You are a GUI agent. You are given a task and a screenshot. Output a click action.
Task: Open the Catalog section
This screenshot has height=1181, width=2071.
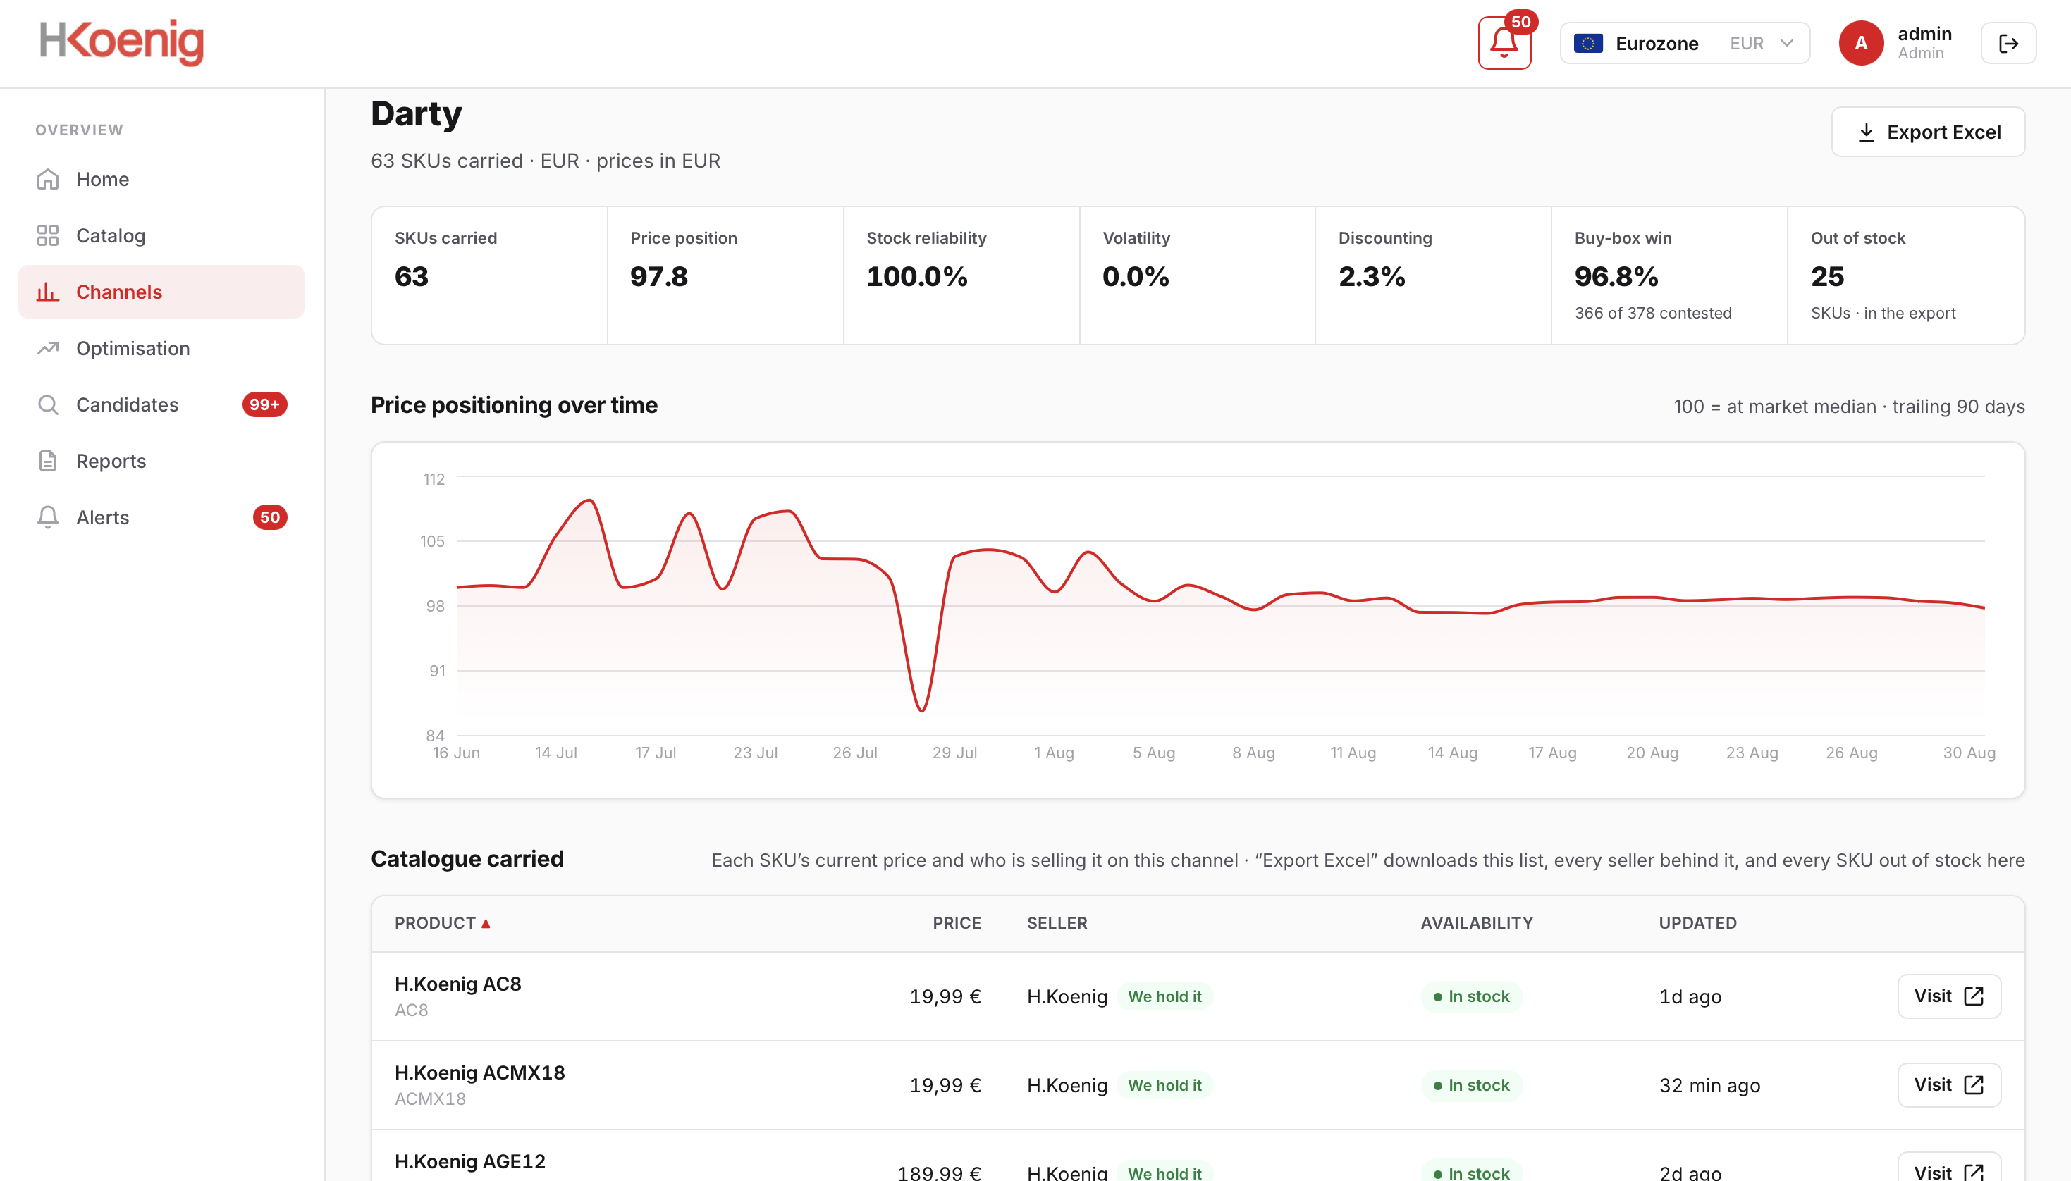(x=161, y=235)
